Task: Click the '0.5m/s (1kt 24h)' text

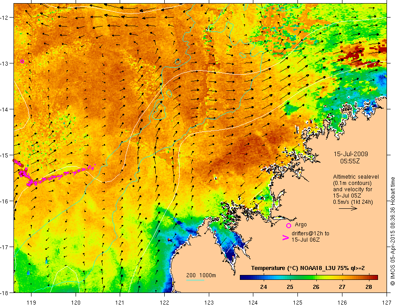Action: (353, 202)
